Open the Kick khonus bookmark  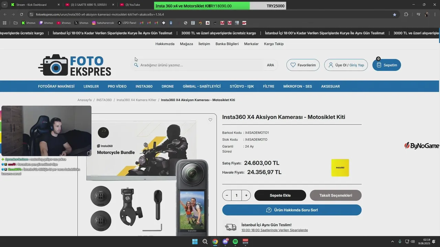29,23
